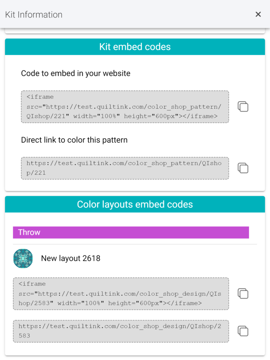
Task: Click the Code to embed in your website label
Action: 76,73
